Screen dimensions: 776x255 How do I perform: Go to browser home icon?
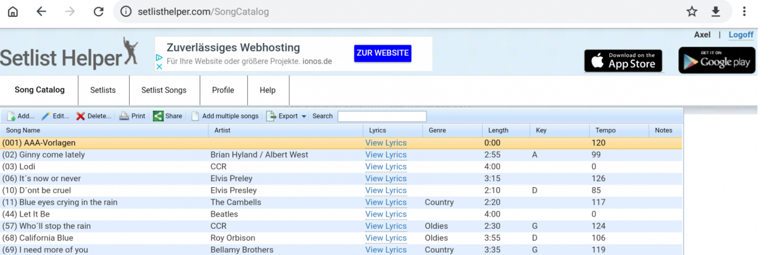click(x=12, y=12)
